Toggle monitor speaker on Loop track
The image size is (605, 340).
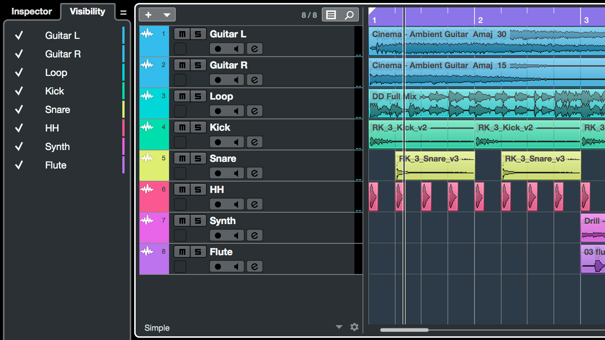pos(236,111)
